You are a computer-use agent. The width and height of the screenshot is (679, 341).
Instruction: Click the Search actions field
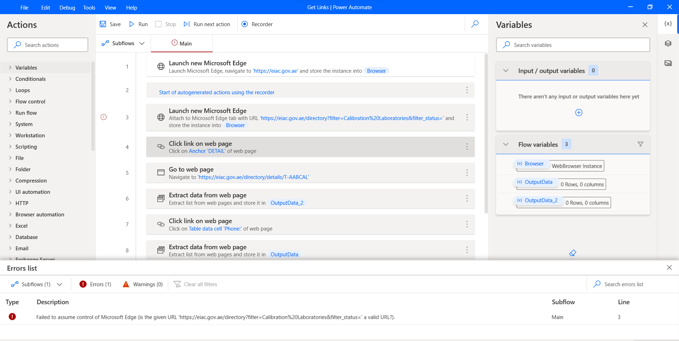point(47,45)
